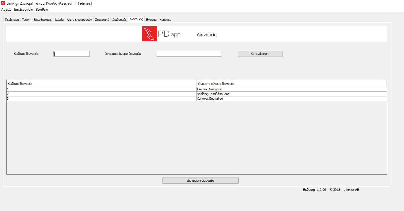Go to the Χρήστες tab
The image size is (404, 211).
[165, 20]
